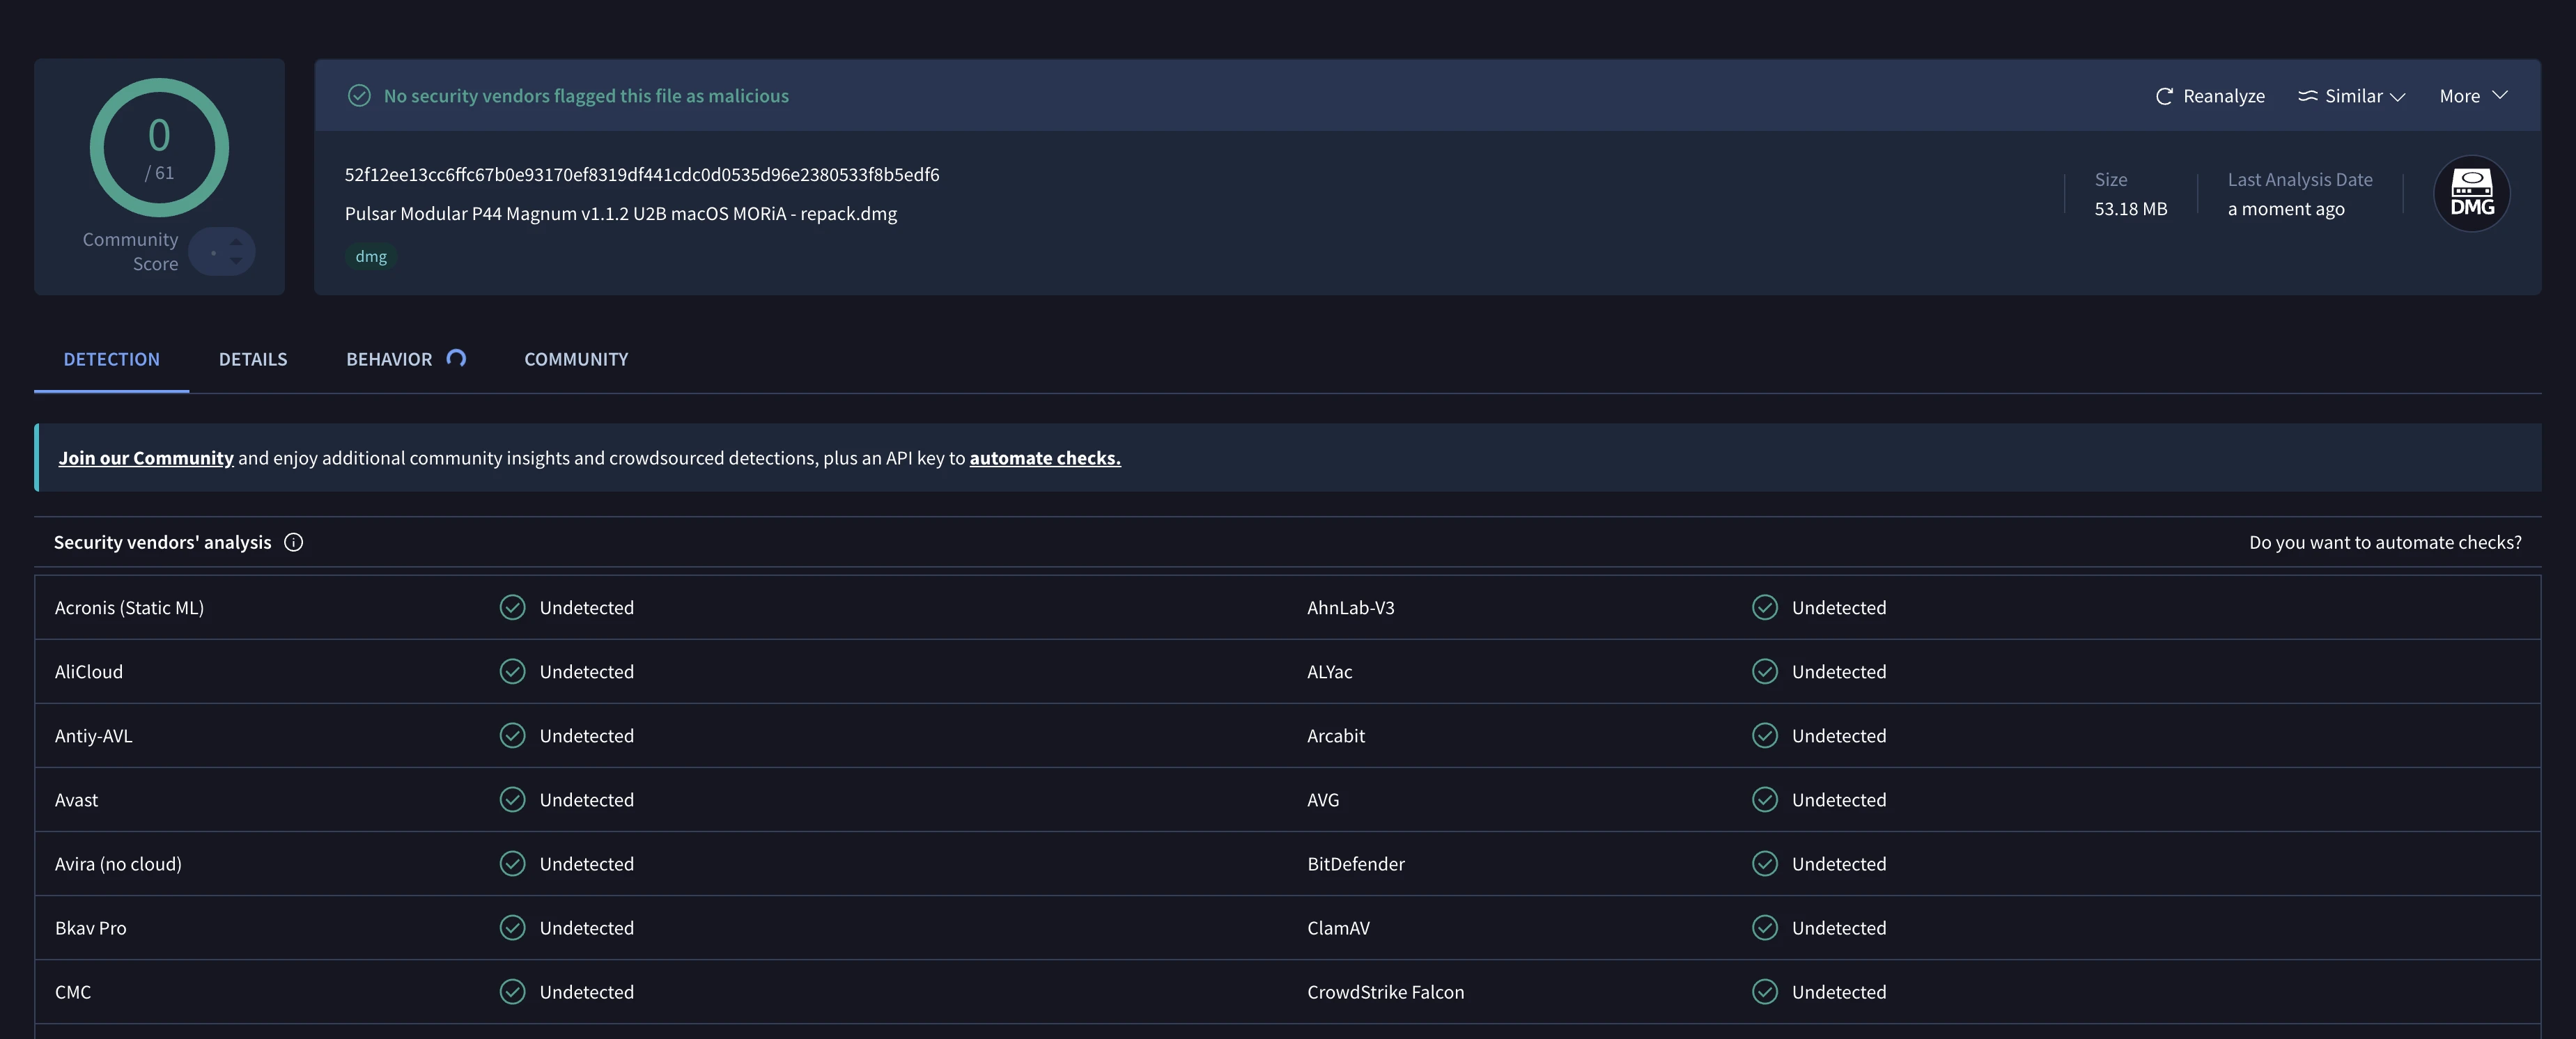Click the Reanalyze refresh icon
Viewport: 2576px width, 1039px height.
coord(2164,96)
